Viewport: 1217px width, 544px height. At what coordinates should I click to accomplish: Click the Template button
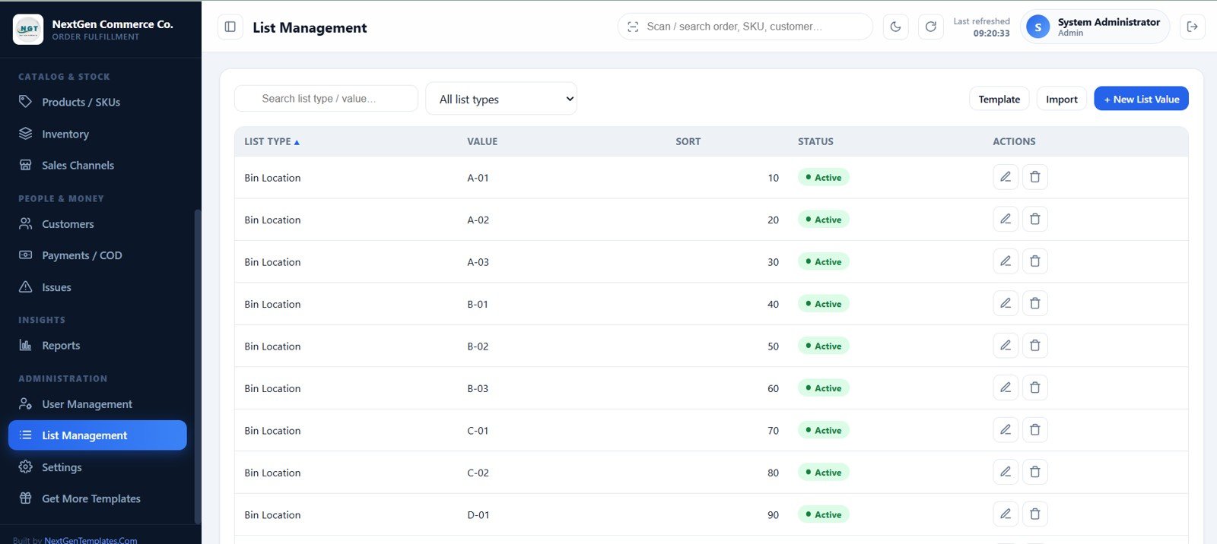(999, 99)
